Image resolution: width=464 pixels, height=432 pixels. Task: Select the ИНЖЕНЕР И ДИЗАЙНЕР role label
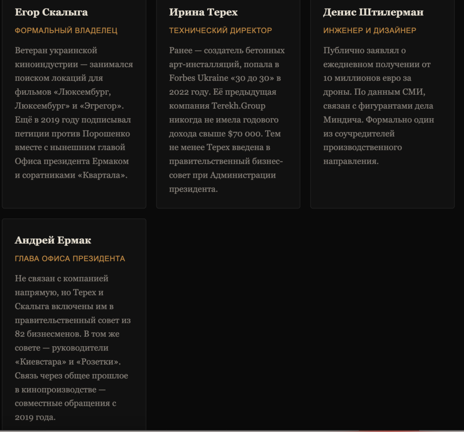click(369, 30)
